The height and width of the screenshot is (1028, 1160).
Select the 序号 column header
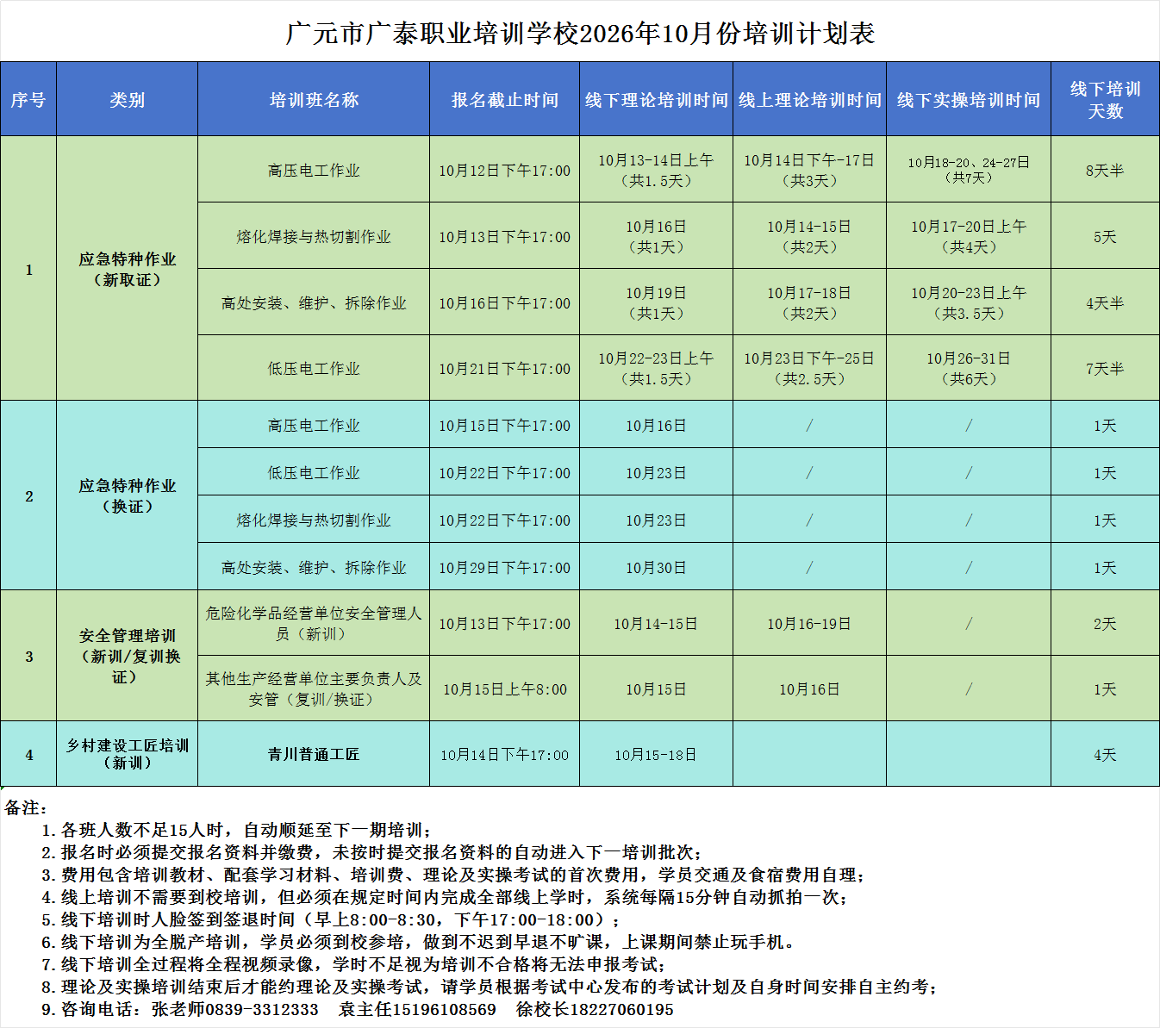[x=28, y=99]
